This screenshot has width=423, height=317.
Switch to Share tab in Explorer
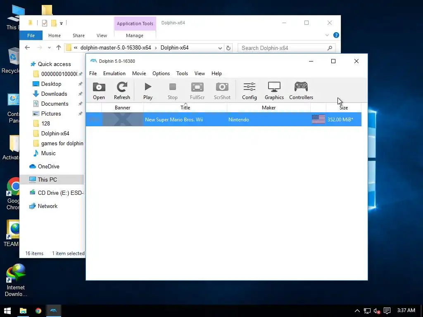(x=78, y=35)
